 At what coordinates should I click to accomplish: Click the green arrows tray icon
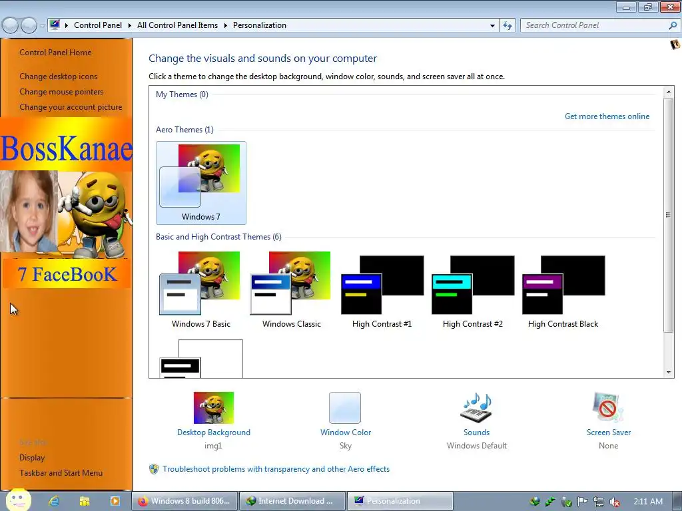pyautogui.click(x=550, y=502)
